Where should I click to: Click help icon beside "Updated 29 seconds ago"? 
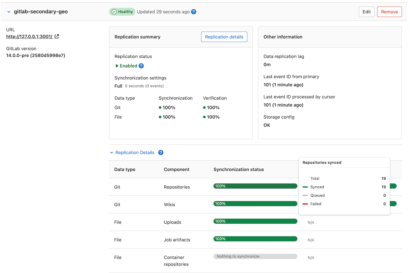coord(194,11)
